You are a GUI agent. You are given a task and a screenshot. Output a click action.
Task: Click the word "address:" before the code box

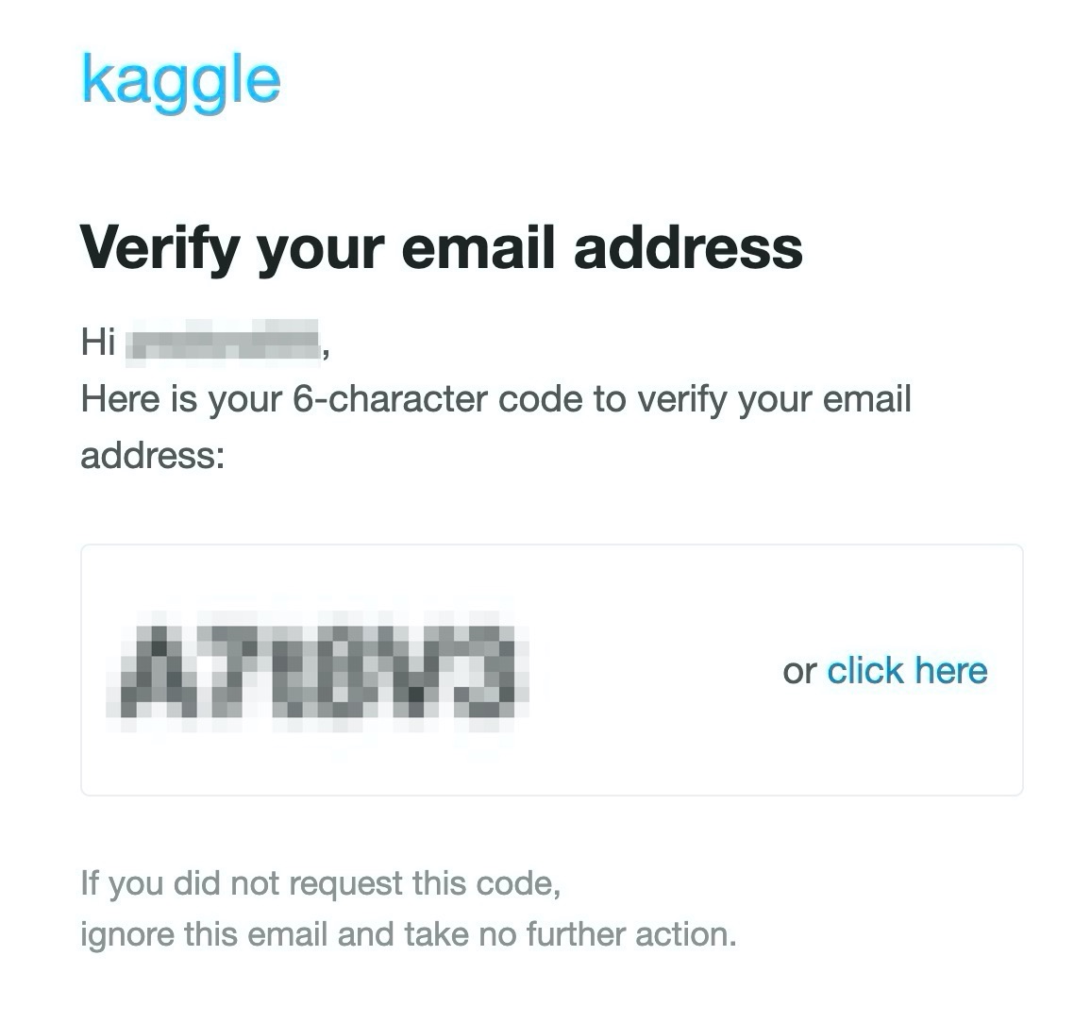pos(153,455)
